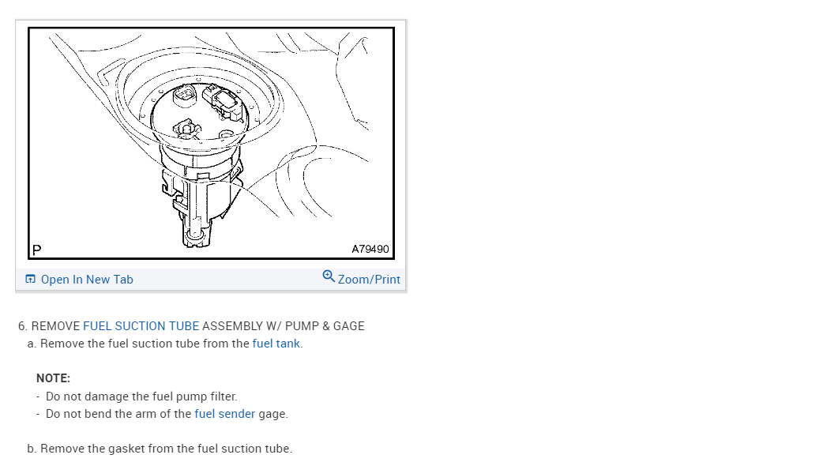This screenshot has width=823, height=466.
Task: Click the A79490 figure code label
Action: (x=370, y=250)
